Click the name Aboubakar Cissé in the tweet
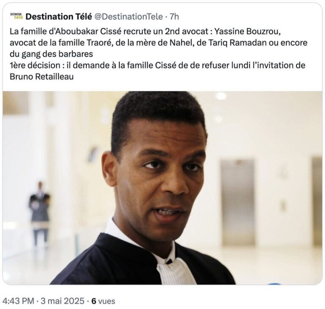Viewport: 325px width, 309px height. [x=85, y=31]
